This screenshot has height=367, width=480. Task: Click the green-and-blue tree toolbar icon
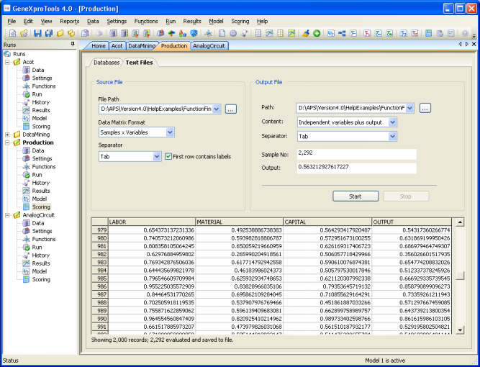click(171, 33)
